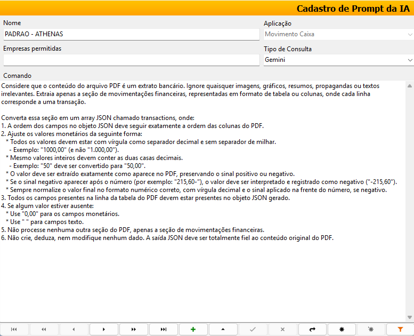Click the edit record up-triangle button
414x336 pixels.
point(223,330)
